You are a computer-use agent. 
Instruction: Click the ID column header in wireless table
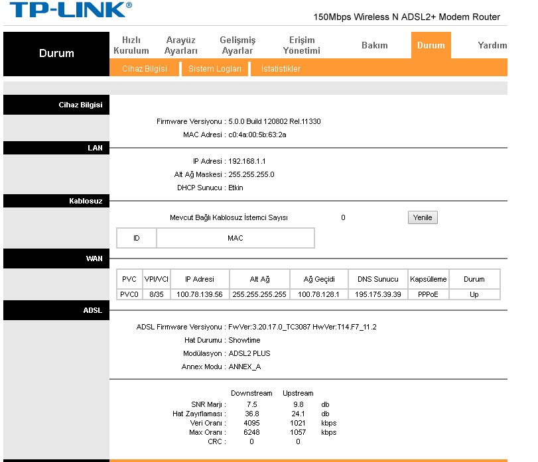pos(137,238)
